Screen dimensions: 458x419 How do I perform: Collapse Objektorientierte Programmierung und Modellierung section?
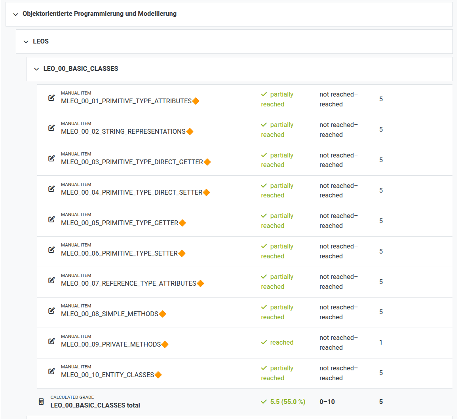coord(16,14)
